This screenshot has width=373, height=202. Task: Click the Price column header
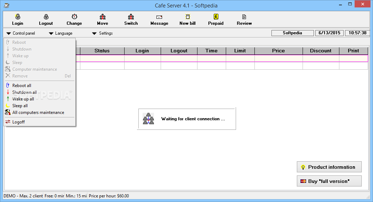point(279,51)
